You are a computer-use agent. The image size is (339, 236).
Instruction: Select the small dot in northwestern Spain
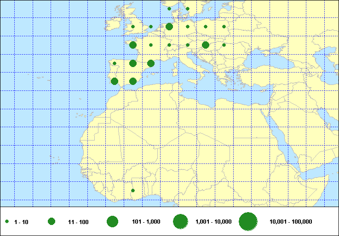[115, 63]
